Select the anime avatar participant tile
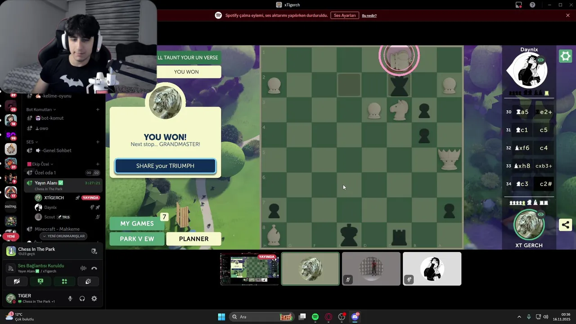Image resolution: width=576 pixels, height=324 pixels. pos(432,269)
